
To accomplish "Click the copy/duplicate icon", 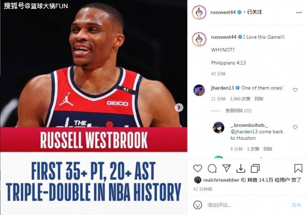I will pos(255,168).
